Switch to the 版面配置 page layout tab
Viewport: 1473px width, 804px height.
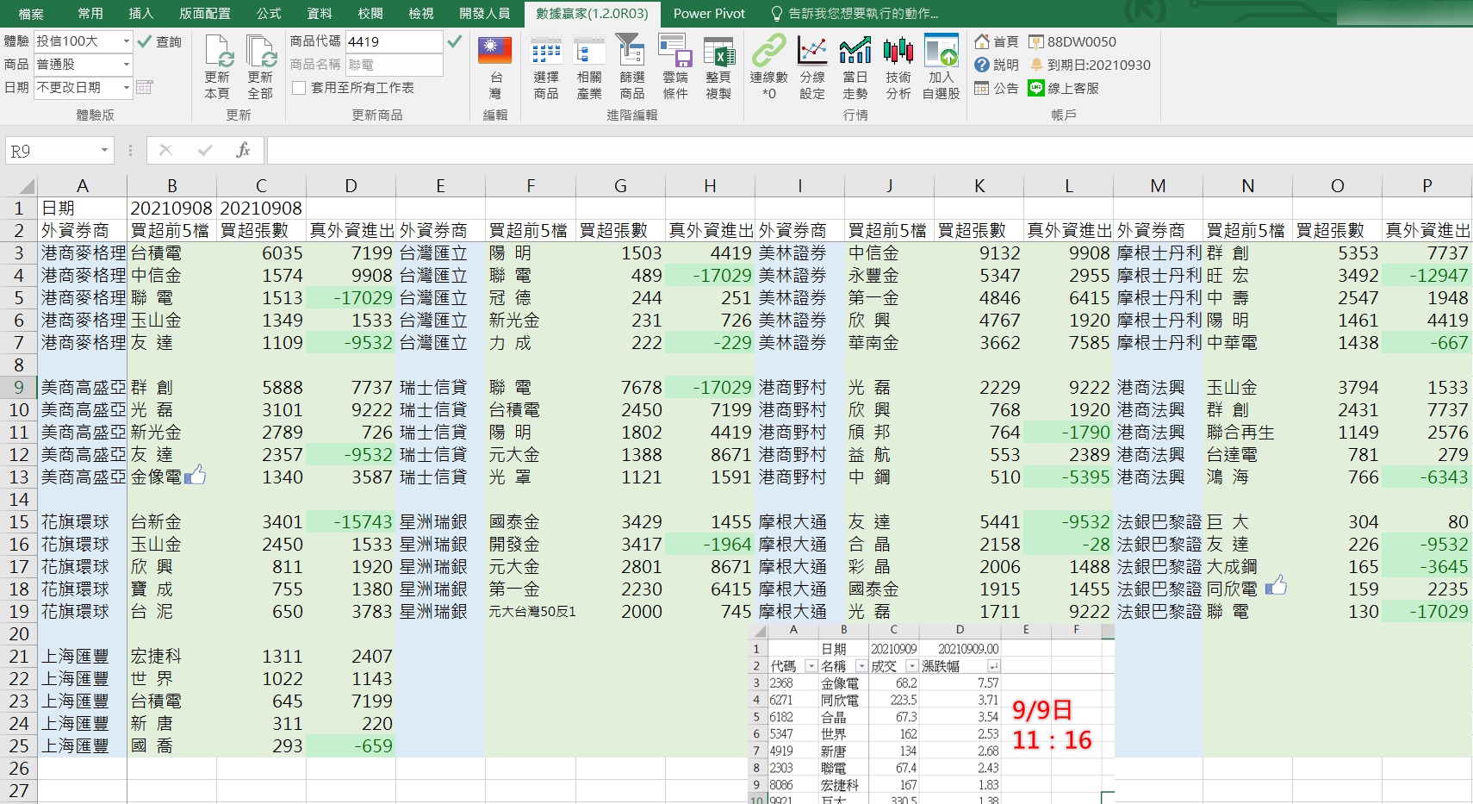pyautogui.click(x=205, y=14)
